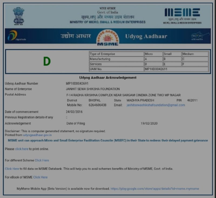Click the Government of India emblem
This screenshot has height=198, width=216.
click(18, 16)
